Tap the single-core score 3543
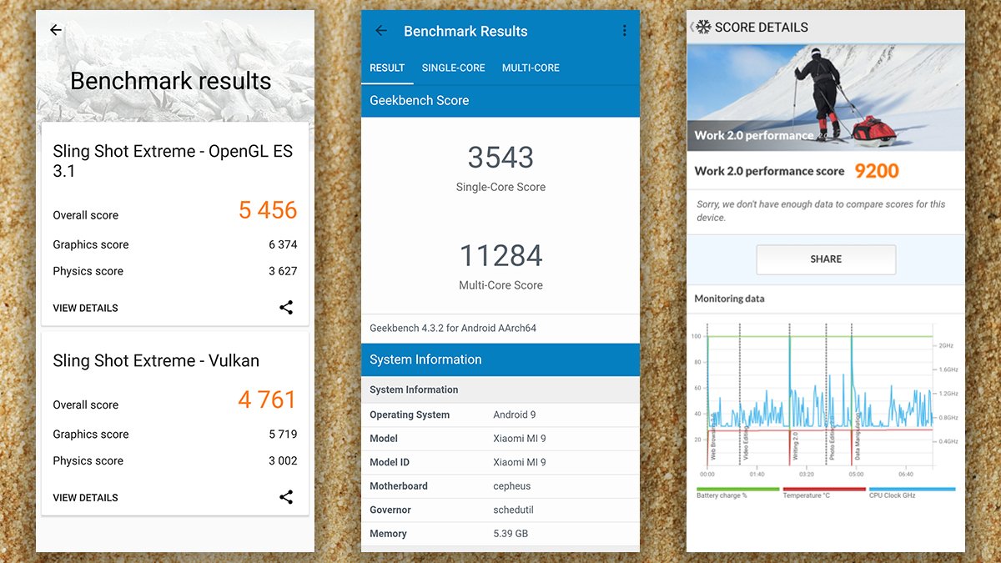The height and width of the screenshot is (563, 1001). coord(500,158)
